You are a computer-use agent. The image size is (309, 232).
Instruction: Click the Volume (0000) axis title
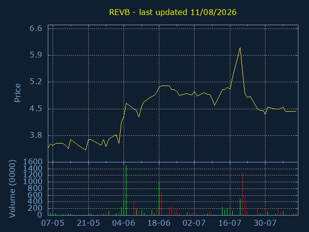coord(12,189)
